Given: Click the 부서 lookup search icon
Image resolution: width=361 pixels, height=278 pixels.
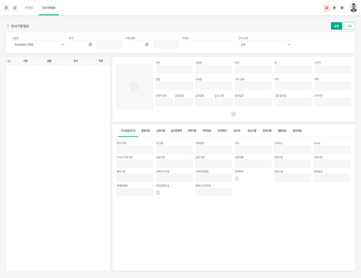Looking at the screenshot, I should (91, 44).
